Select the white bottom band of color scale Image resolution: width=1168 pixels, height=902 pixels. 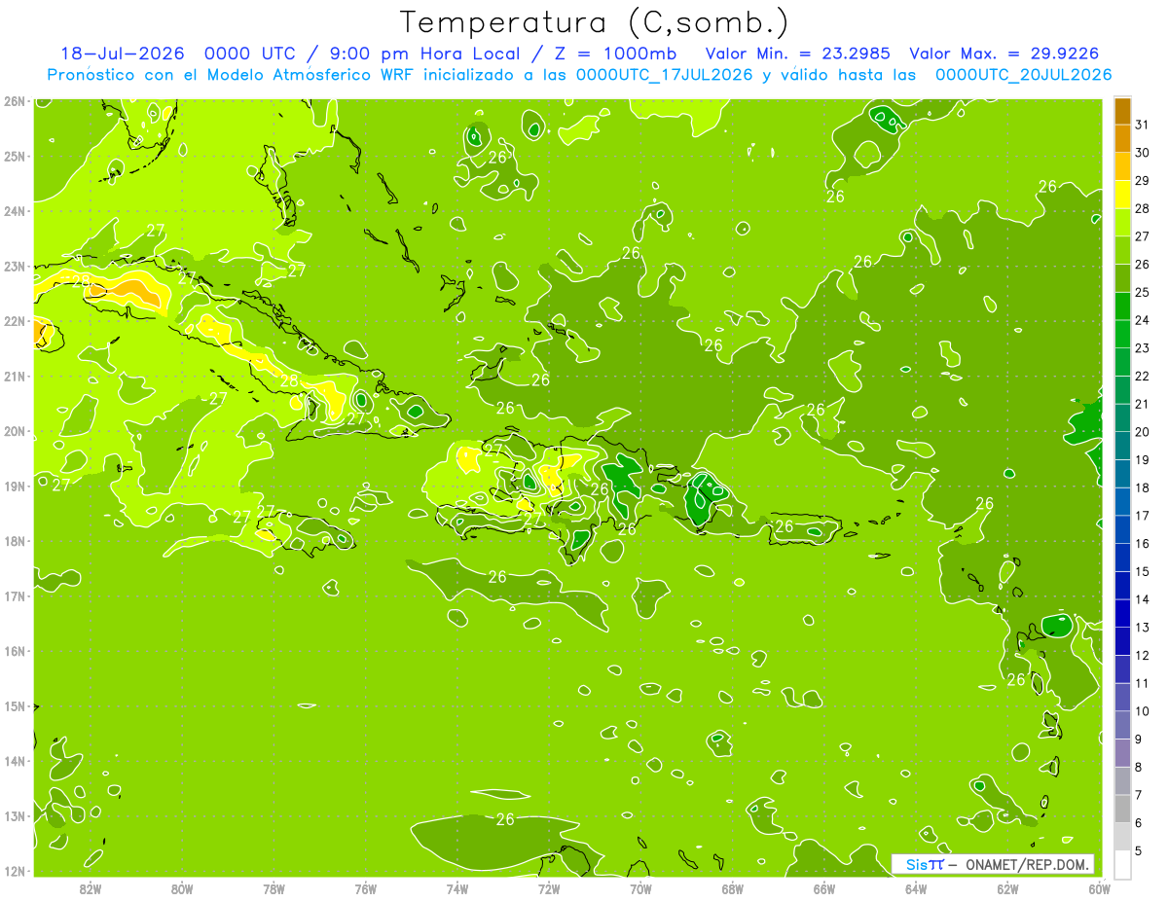pyautogui.click(x=1122, y=864)
